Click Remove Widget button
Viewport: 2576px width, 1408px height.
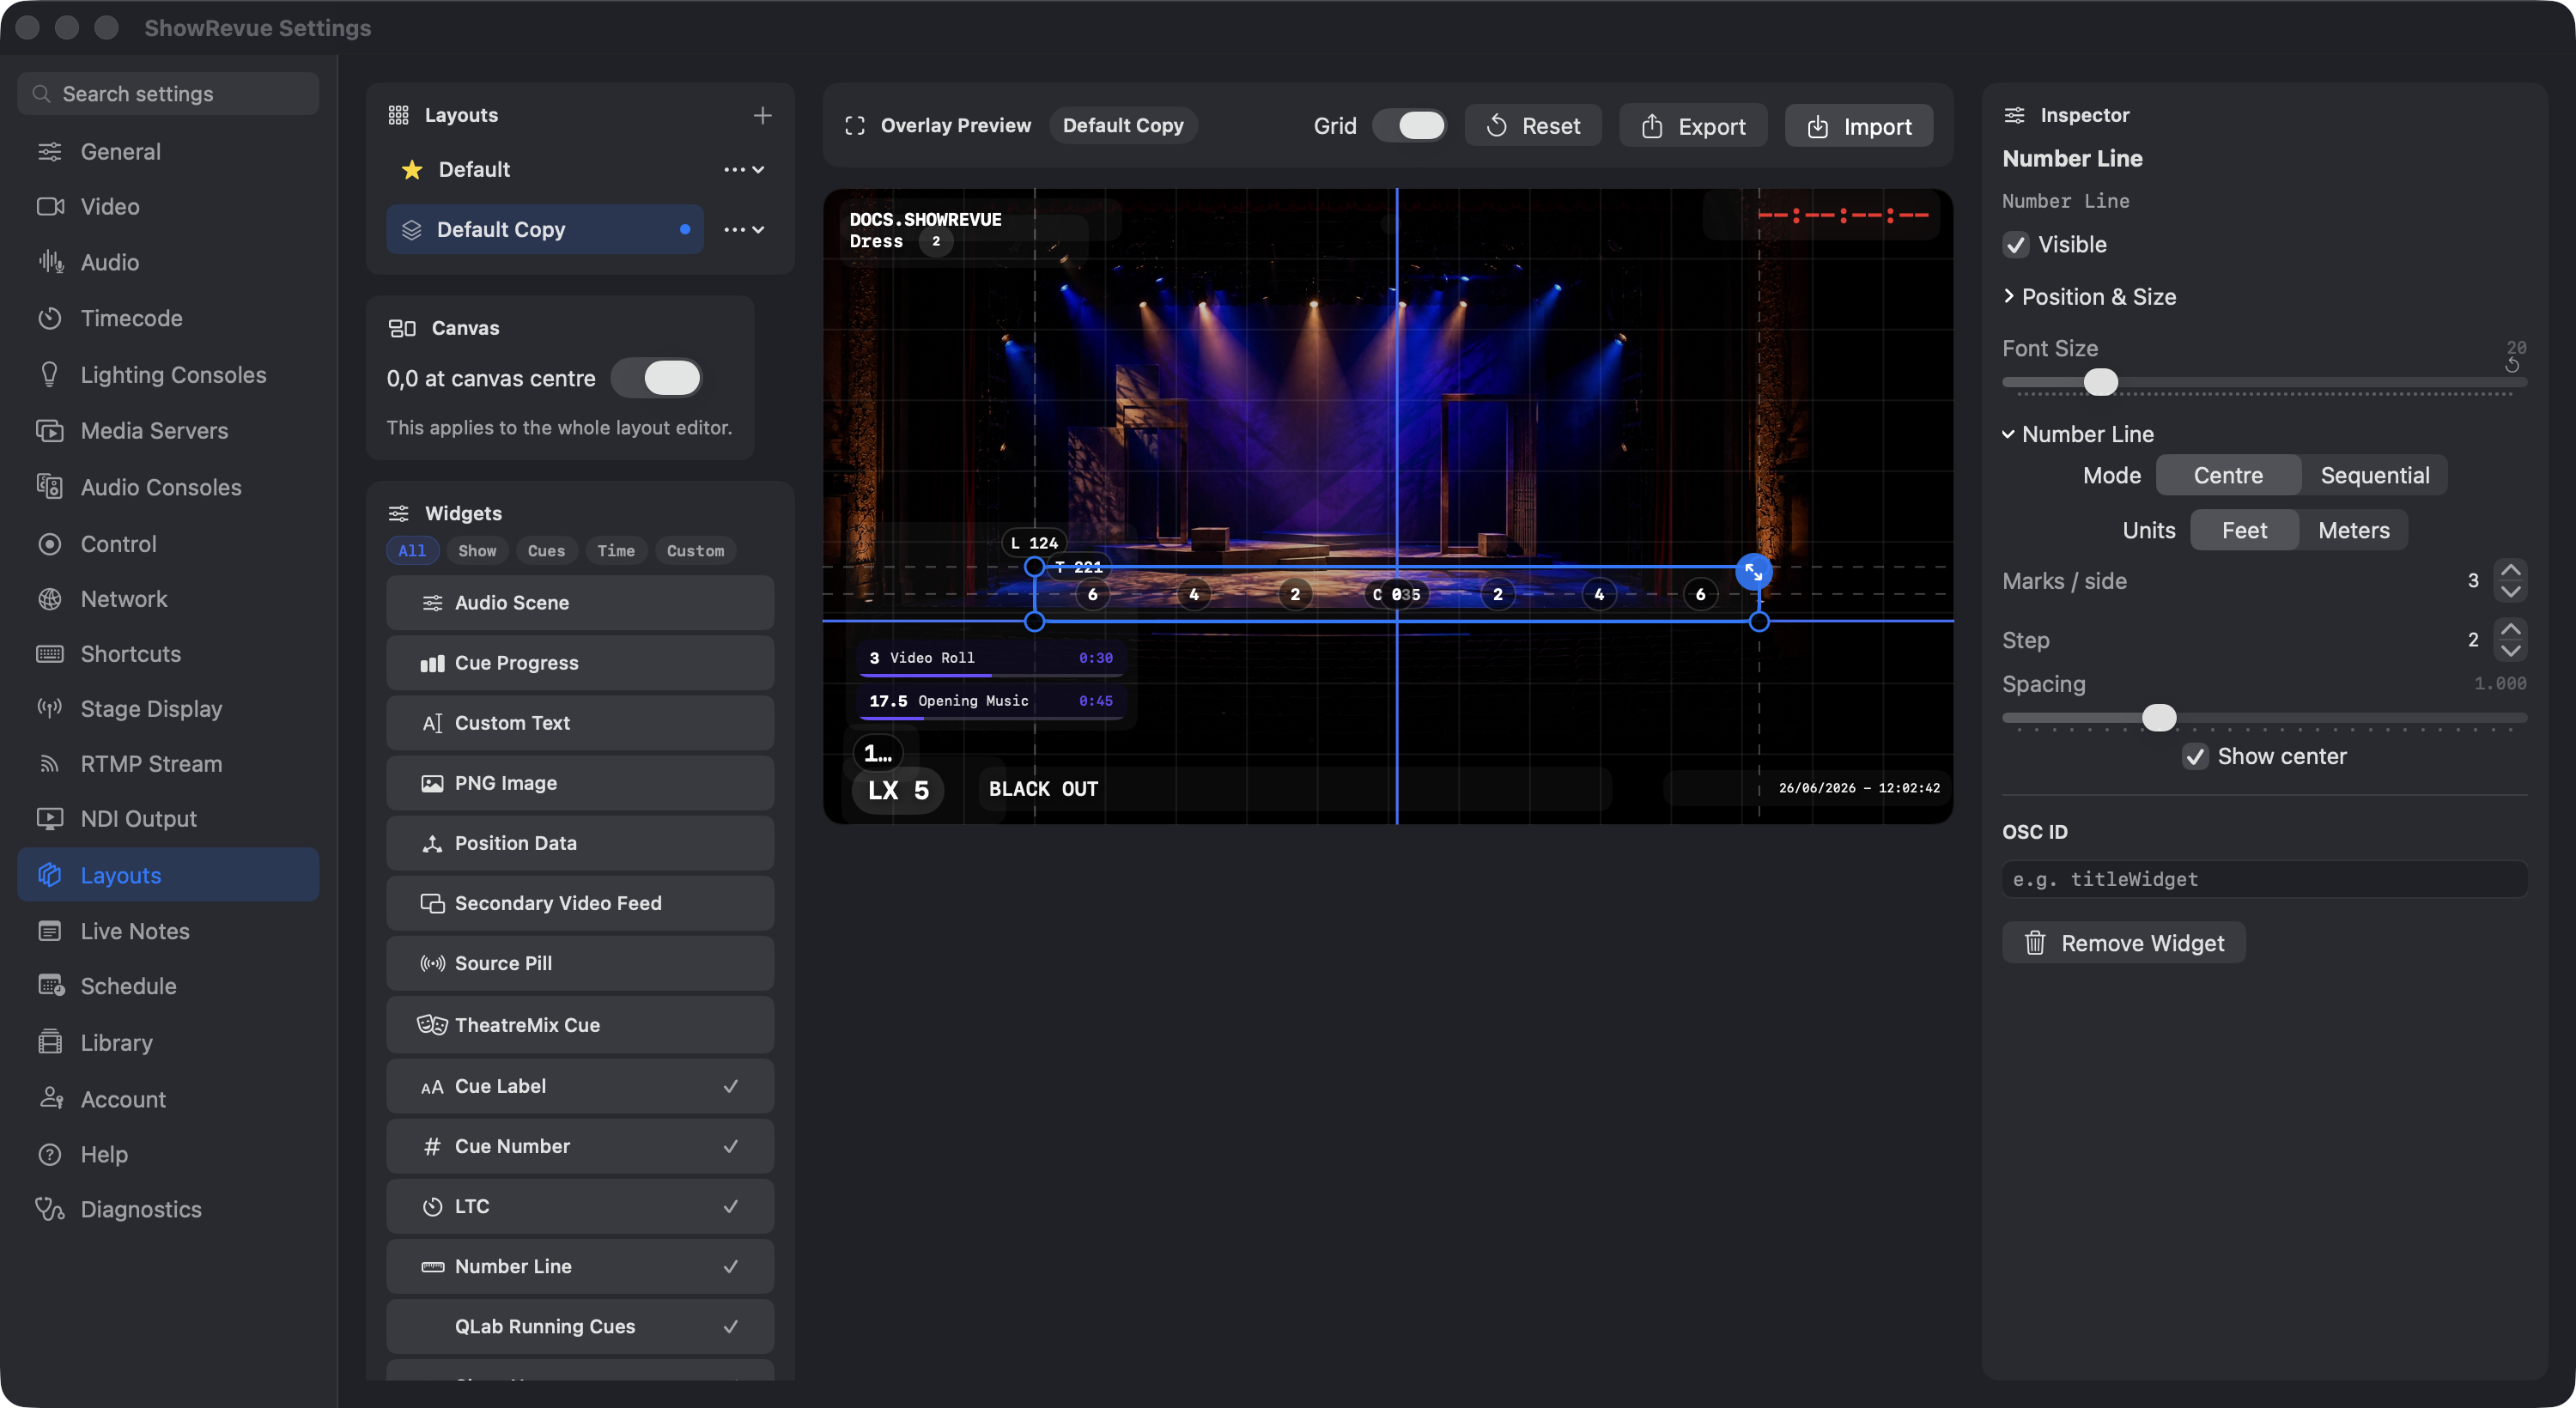tap(2123, 943)
